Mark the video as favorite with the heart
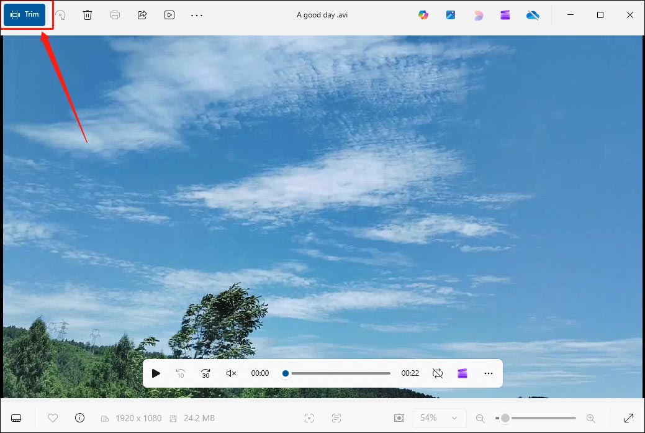 53,417
